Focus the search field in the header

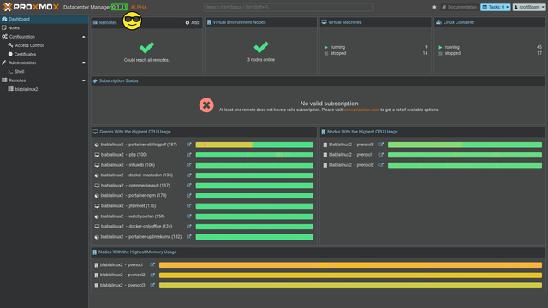click(289, 7)
